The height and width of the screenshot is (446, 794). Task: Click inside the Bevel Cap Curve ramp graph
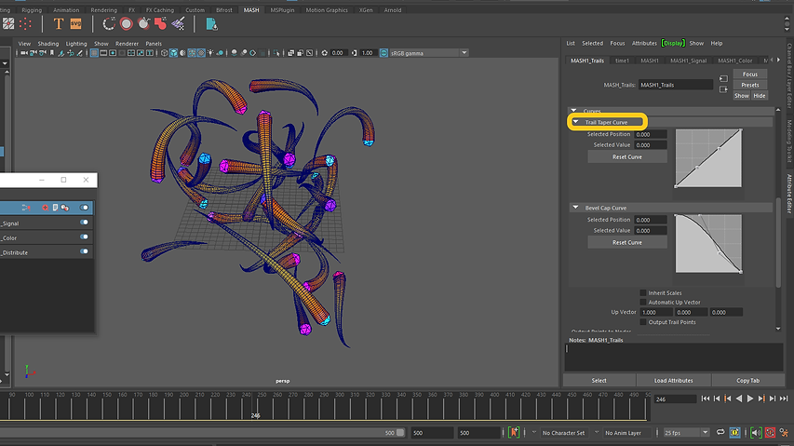pos(708,244)
